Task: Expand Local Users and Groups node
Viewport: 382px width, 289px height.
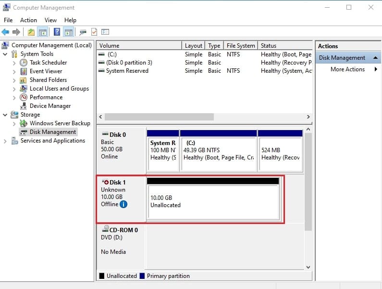Action: click(14, 89)
